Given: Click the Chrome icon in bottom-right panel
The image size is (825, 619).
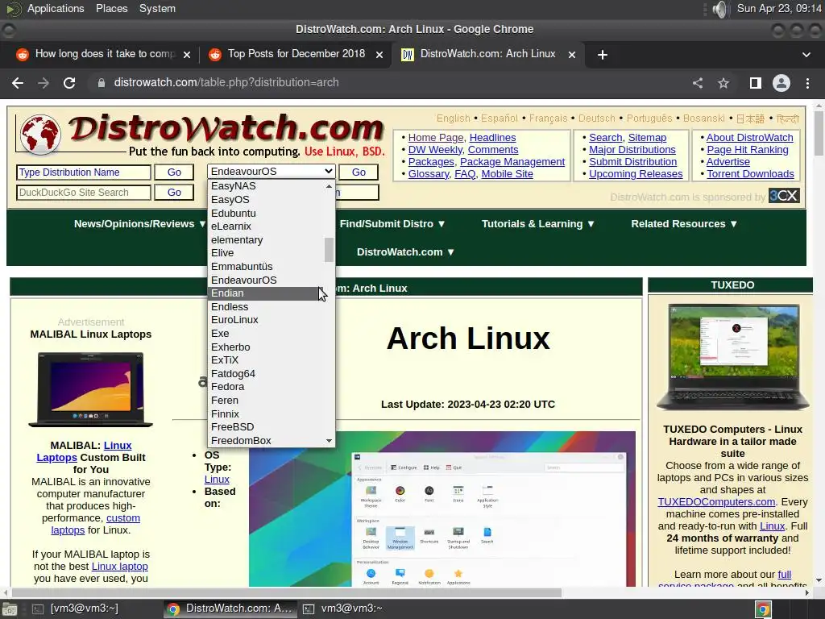Looking at the screenshot, I should (x=764, y=609).
